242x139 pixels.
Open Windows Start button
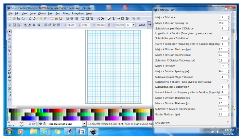point(9,131)
